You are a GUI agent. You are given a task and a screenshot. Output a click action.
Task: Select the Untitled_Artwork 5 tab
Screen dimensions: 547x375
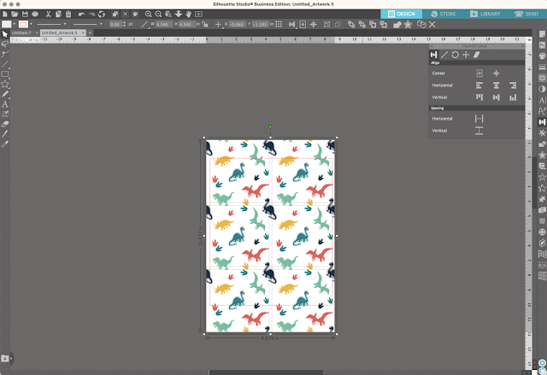pyautogui.click(x=59, y=32)
